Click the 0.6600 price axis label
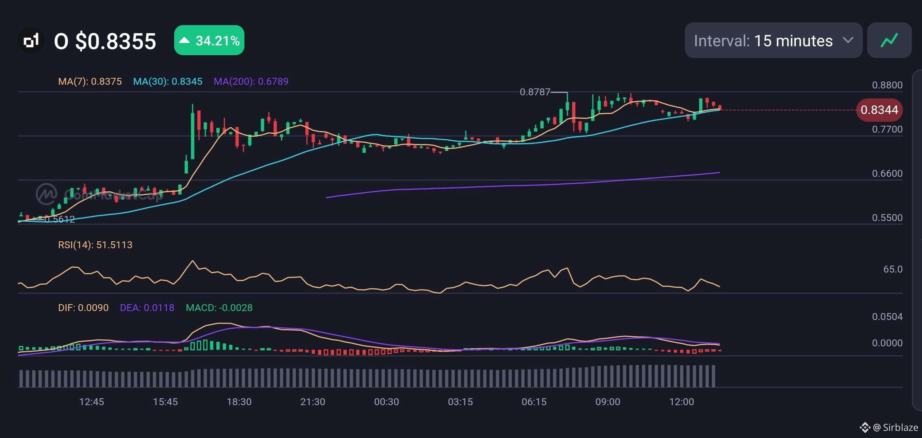 [887, 174]
